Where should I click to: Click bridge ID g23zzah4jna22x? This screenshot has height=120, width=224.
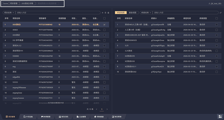(x=158, y=35)
